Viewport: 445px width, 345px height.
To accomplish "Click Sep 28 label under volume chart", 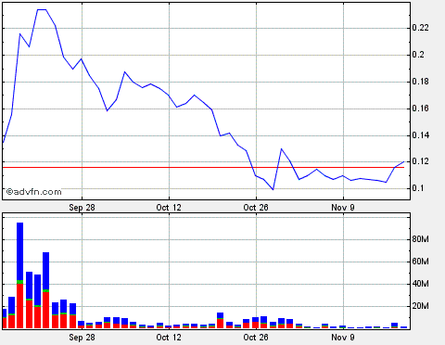I will click(82, 338).
